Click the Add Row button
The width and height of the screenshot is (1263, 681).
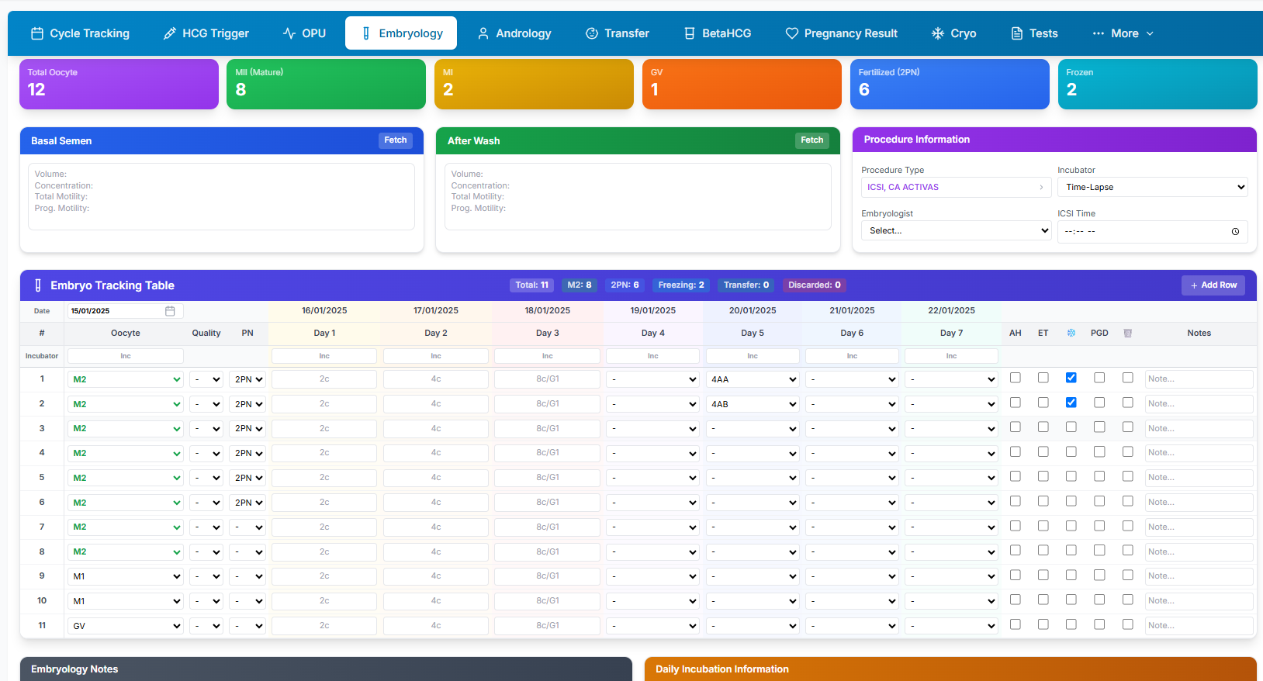[1213, 285]
